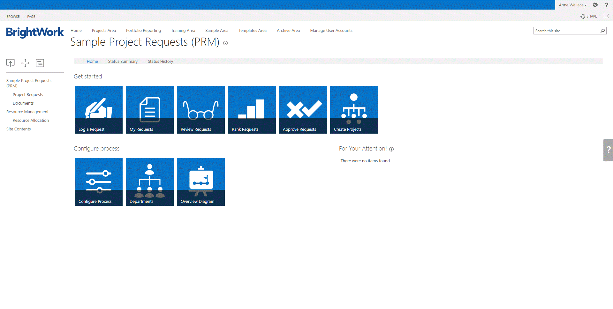
Task: Go to Portfolio Reporting in top navigation
Action: point(143,31)
